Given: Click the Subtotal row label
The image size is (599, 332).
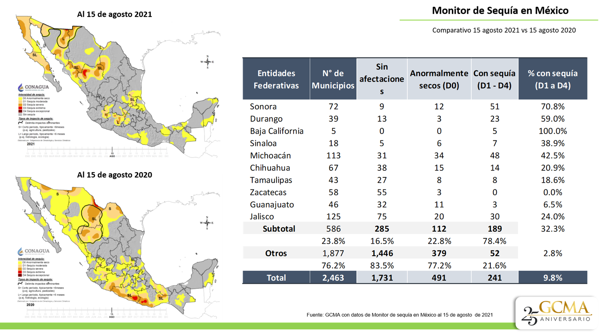Looking at the screenshot, I should pos(279,229).
